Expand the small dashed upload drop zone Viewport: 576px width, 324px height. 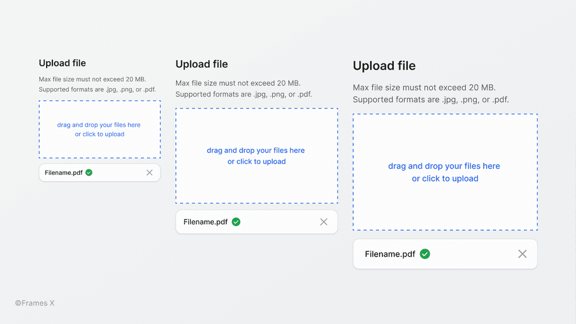[x=100, y=129]
